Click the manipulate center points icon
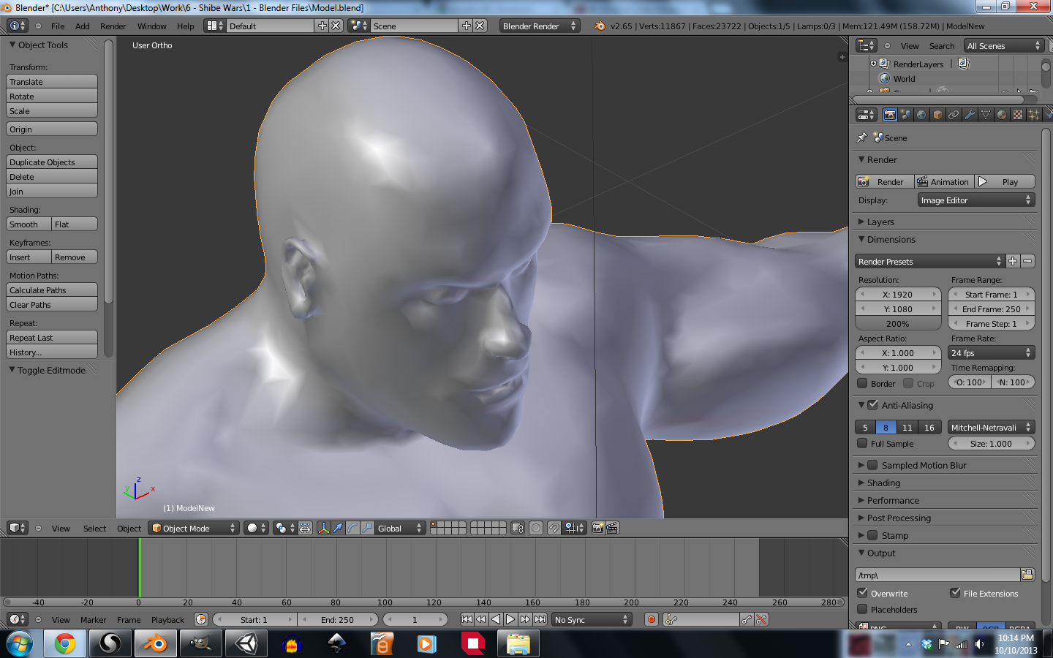The width and height of the screenshot is (1053, 658). [305, 528]
